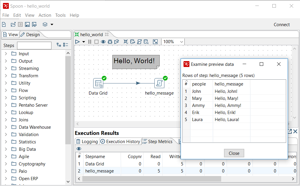
Task: Select the Big Data folder
Action: pyautogui.click(x=27, y=149)
